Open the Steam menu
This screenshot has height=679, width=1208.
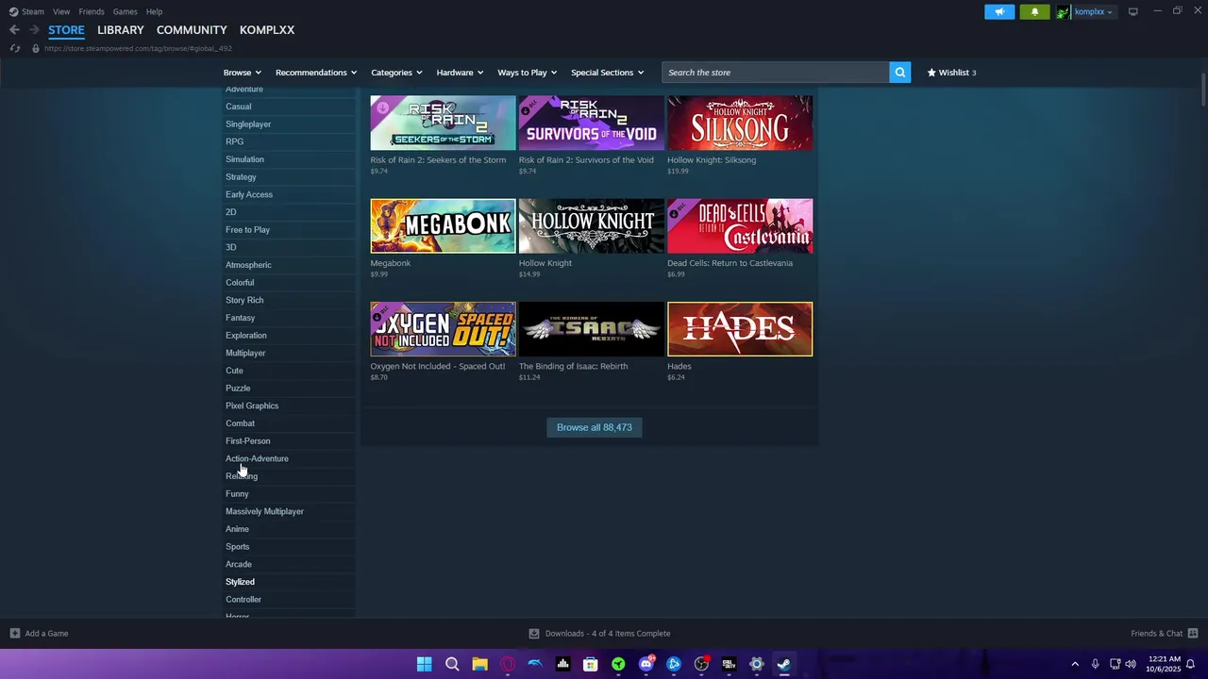[x=33, y=11]
